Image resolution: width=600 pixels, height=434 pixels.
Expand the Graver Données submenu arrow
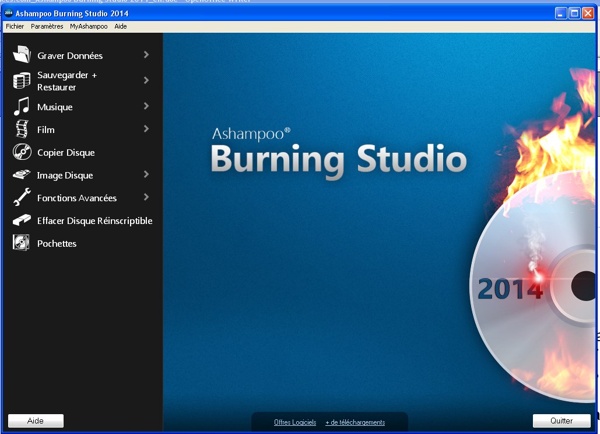click(146, 55)
